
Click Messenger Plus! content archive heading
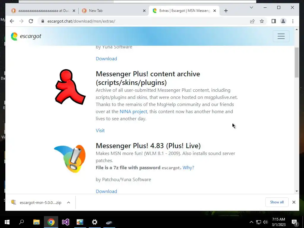point(148,78)
